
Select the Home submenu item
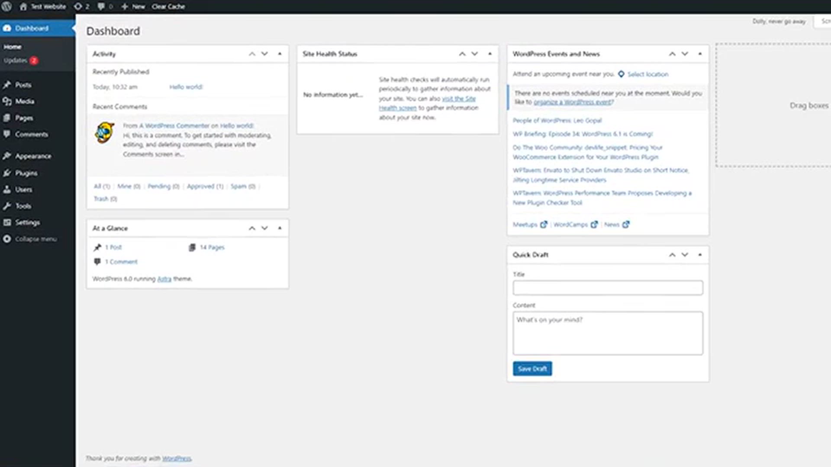[13, 47]
